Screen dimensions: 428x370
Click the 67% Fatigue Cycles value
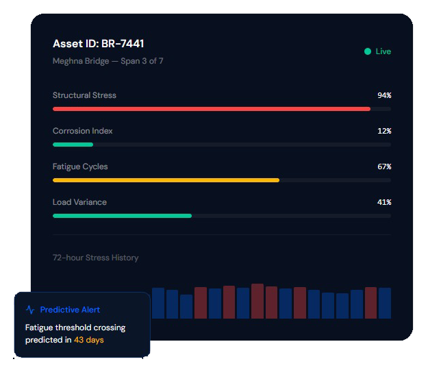coord(383,166)
